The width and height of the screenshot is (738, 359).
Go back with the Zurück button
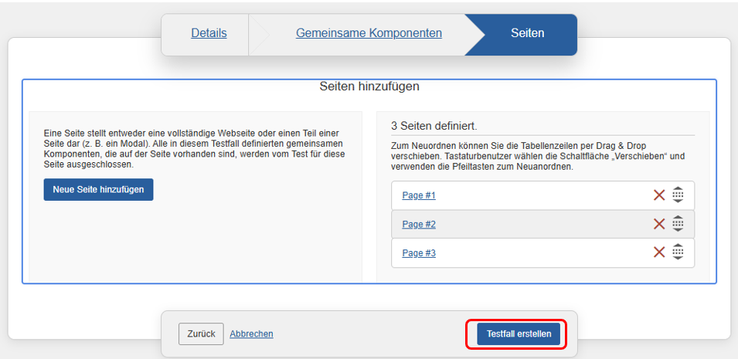pyautogui.click(x=201, y=334)
